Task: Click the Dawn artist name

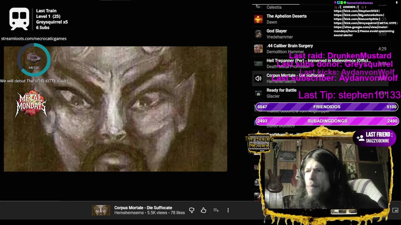Action: click(272, 22)
